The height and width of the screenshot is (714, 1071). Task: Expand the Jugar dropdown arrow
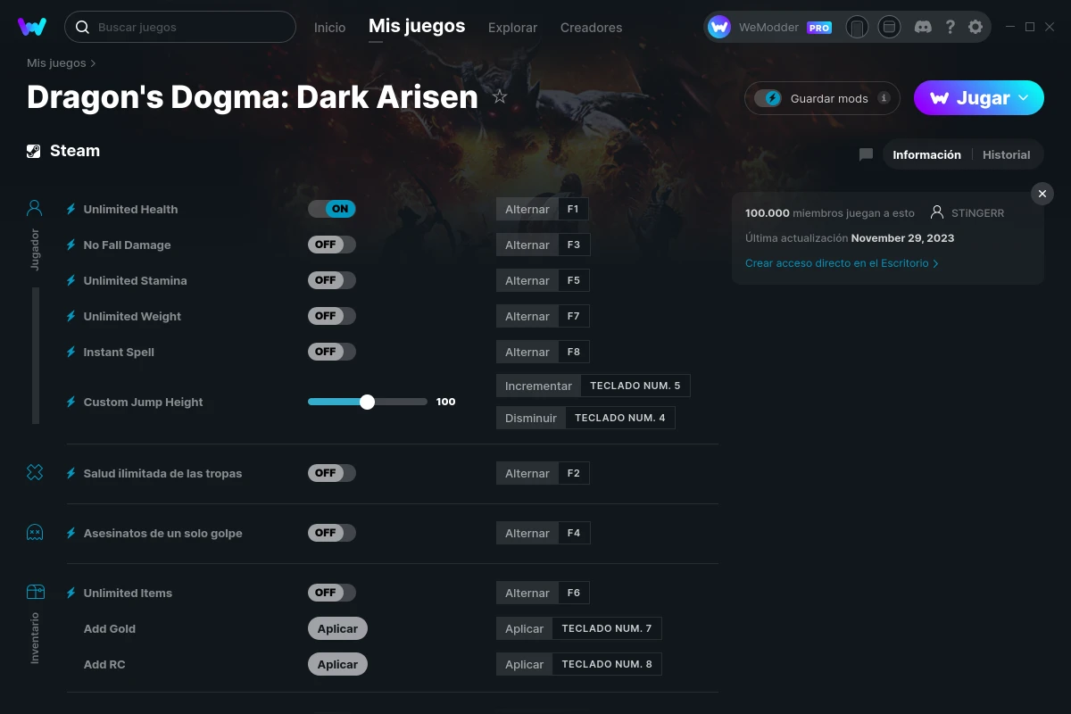click(x=1024, y=97)
